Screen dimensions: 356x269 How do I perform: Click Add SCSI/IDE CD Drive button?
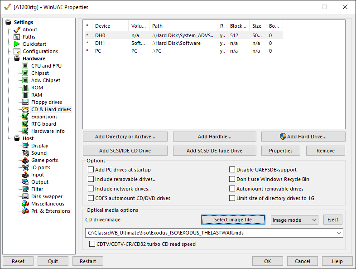125,151
